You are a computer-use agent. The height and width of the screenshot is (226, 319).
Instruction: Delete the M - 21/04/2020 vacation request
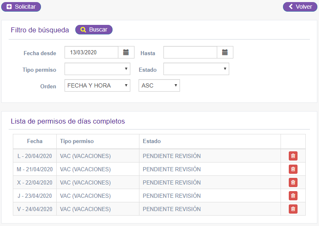click(x=293, y=169)
